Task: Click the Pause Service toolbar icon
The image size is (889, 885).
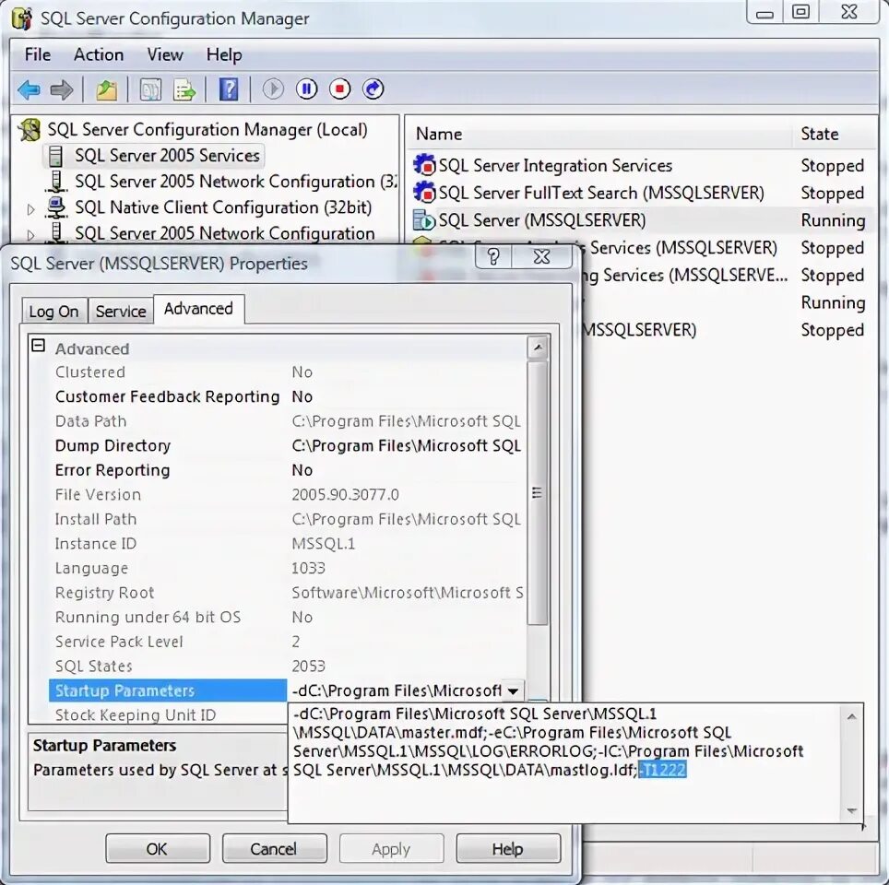Action: [x=307, y=89]
